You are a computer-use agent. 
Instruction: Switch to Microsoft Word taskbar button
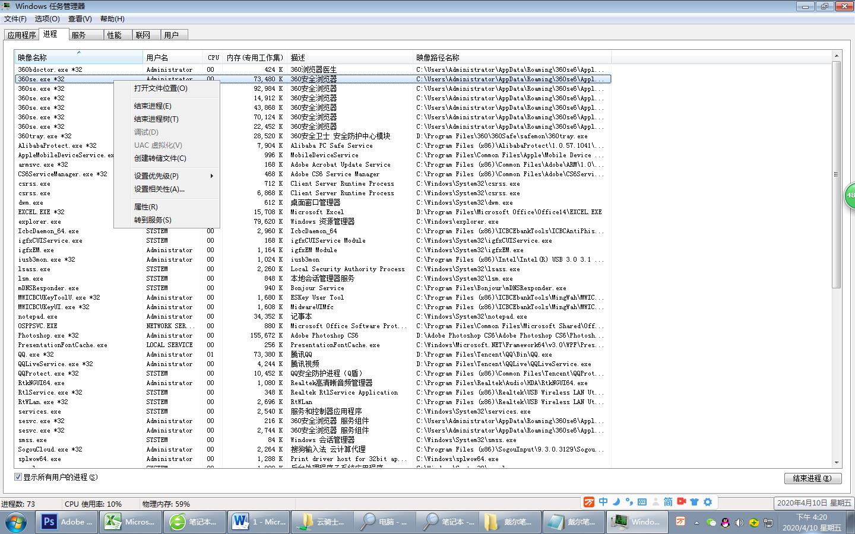pyautogui.click(x=259, y=522)
